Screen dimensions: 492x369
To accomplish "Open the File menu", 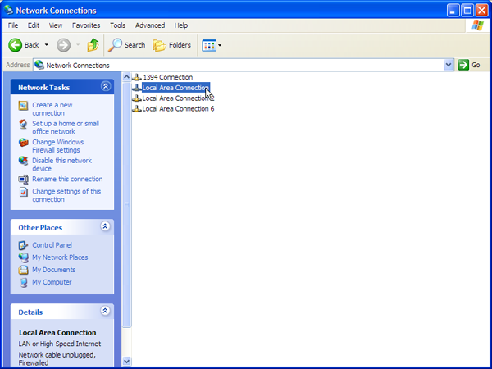I will (13, 25).
